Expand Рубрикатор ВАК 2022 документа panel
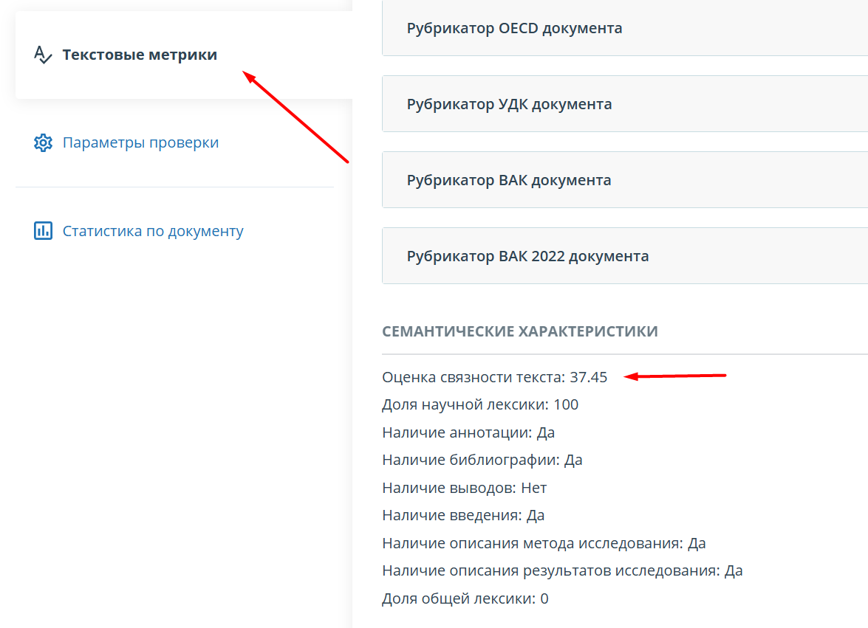The height and width of the screenshot is (628, 868). click(527, 256)
